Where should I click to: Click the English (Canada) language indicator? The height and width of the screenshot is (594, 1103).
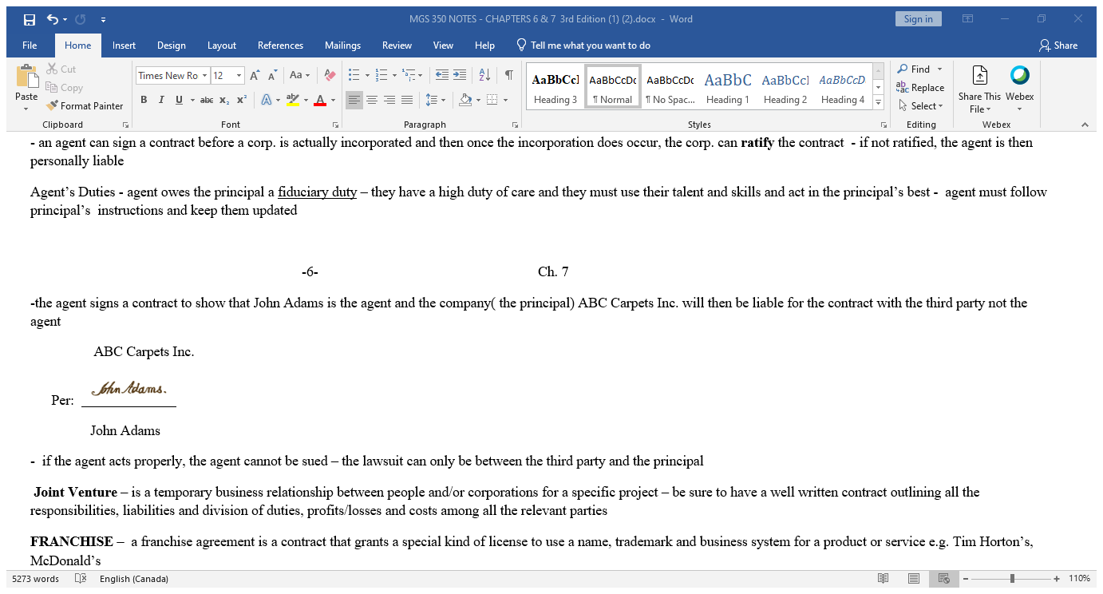pyautogui.click(x=134, y=579)
